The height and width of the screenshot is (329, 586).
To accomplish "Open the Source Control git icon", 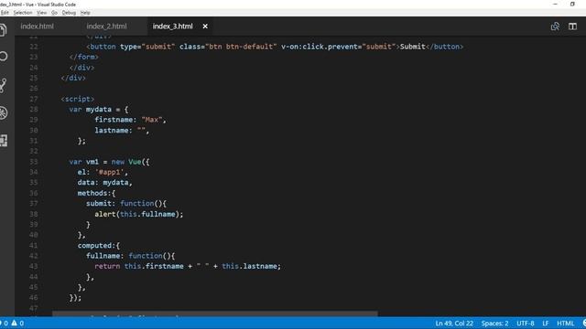I will click(3, 85).
